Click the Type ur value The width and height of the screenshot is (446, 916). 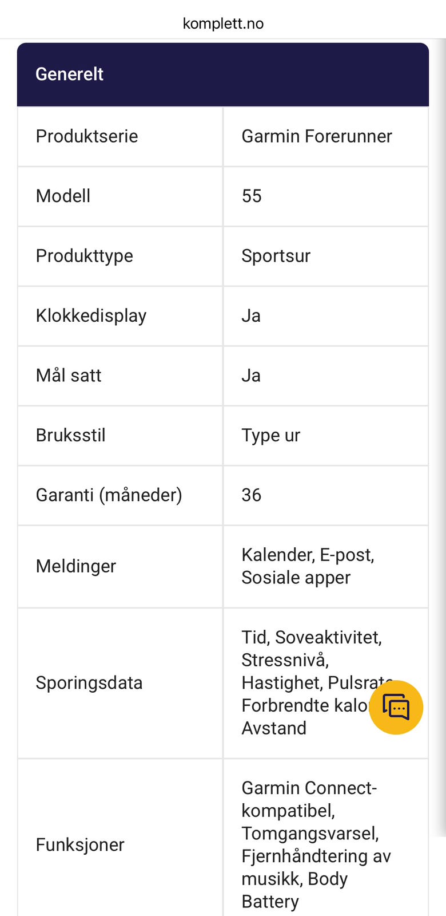point(270,436)
